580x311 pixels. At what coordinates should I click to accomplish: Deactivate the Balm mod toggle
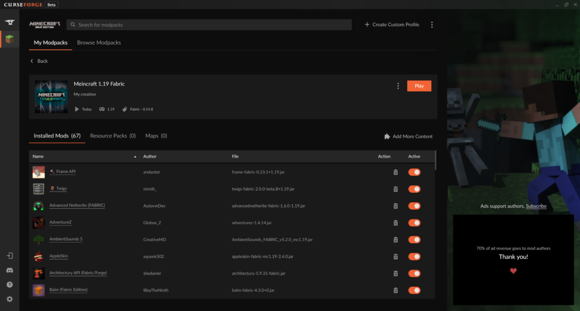coord(414,290)
